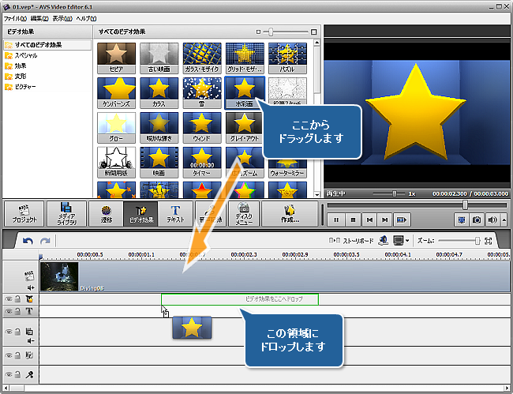Switch to ストーリーボード storyboard view
Viewport: 513px width, 394px height.
(351, 241)
